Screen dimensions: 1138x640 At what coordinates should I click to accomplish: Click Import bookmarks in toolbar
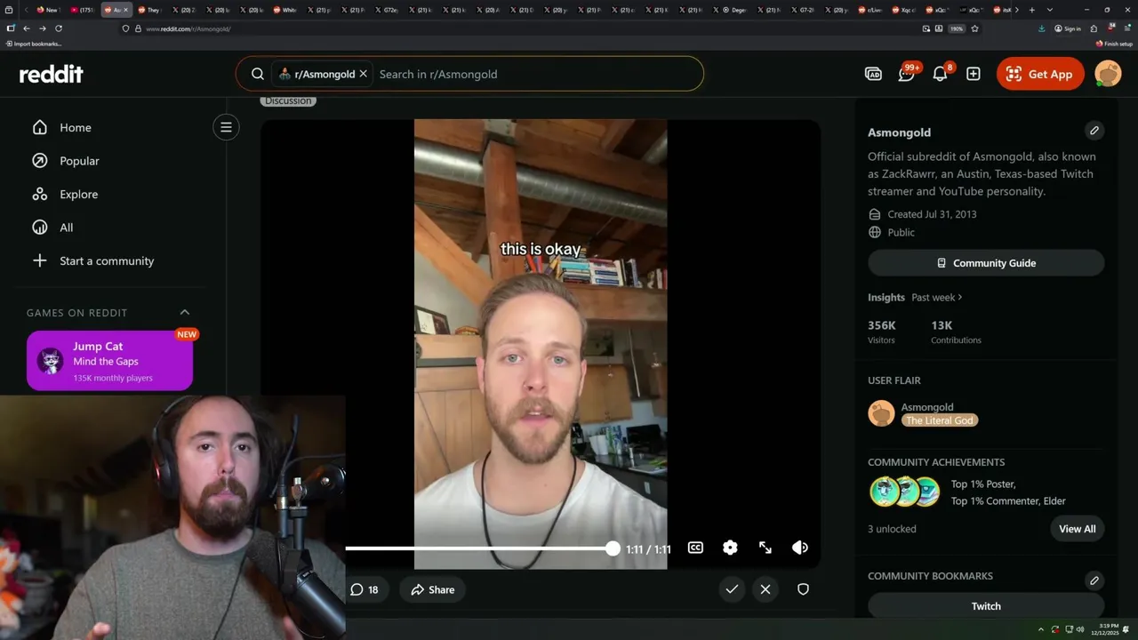pyautogui.click(x=34, y=44)
